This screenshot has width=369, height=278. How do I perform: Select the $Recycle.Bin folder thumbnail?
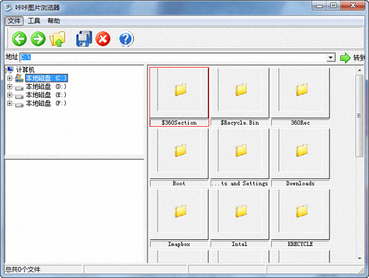(x=240, y=90)
